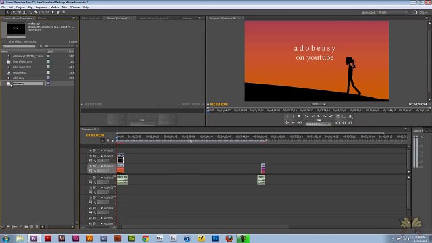Open the Marker menu
Image resolution: width=432 pixels, height=243 pixels.
point(55,7)
